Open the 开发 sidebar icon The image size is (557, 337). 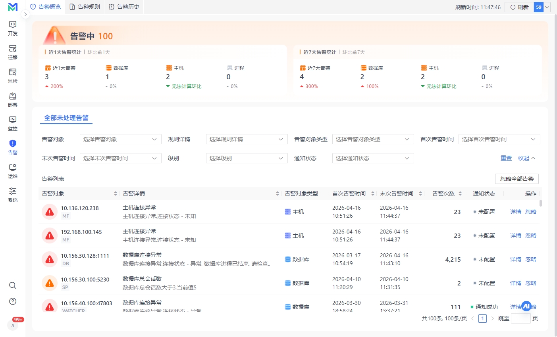(13, 28)
